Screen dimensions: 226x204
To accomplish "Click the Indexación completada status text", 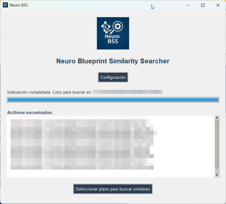I will pyautogui.click(x=49, y=92).
